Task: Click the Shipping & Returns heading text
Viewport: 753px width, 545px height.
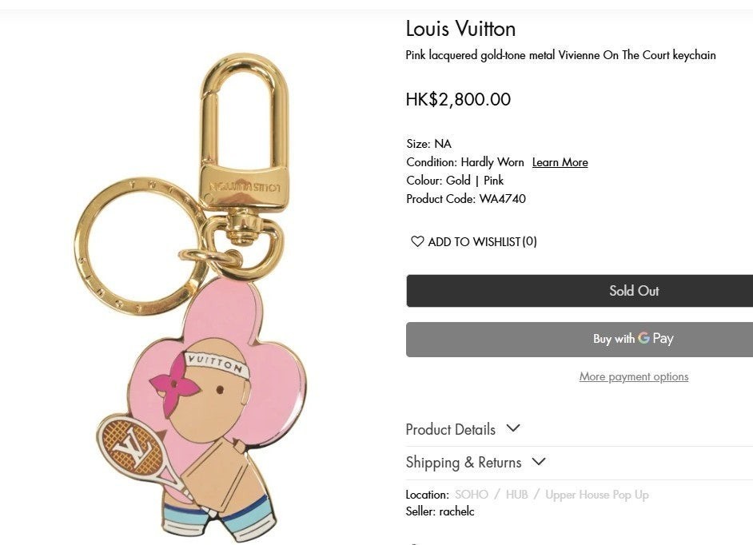Action: click(x=463, y=462)
